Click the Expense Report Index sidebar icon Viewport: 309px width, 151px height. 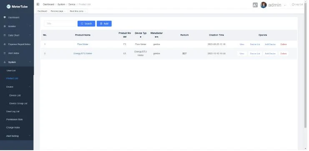click(5, 44)
